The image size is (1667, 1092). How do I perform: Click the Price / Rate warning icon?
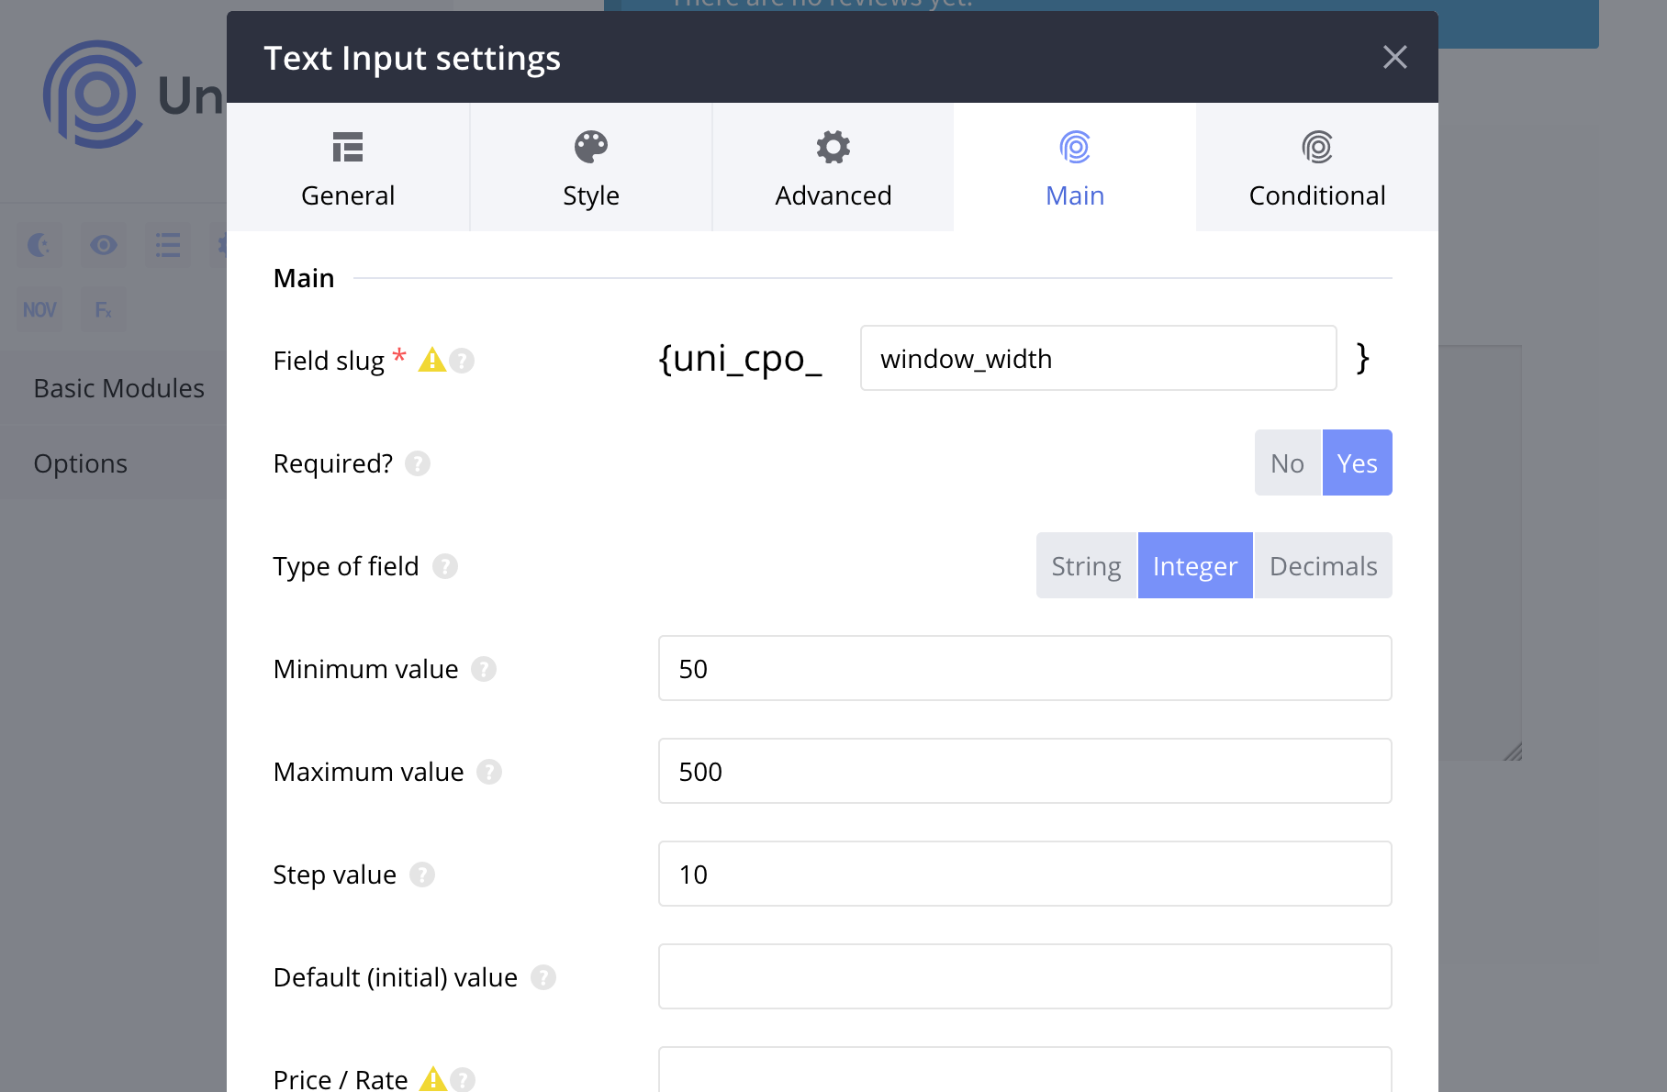(x=432, y=1079)
